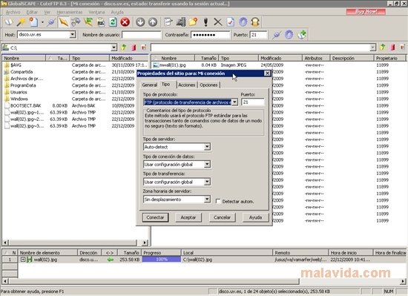Open the Tipo de protocolo dropdown

pyautogui.click(x=234, y=102)
